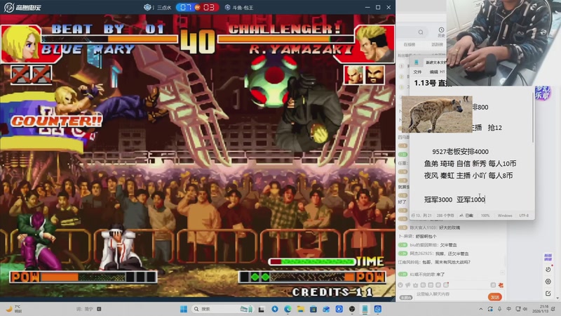The width and height of the screenshot is (561, 316).
Task: Click the orange send button in chat
Action: point(495,297)
